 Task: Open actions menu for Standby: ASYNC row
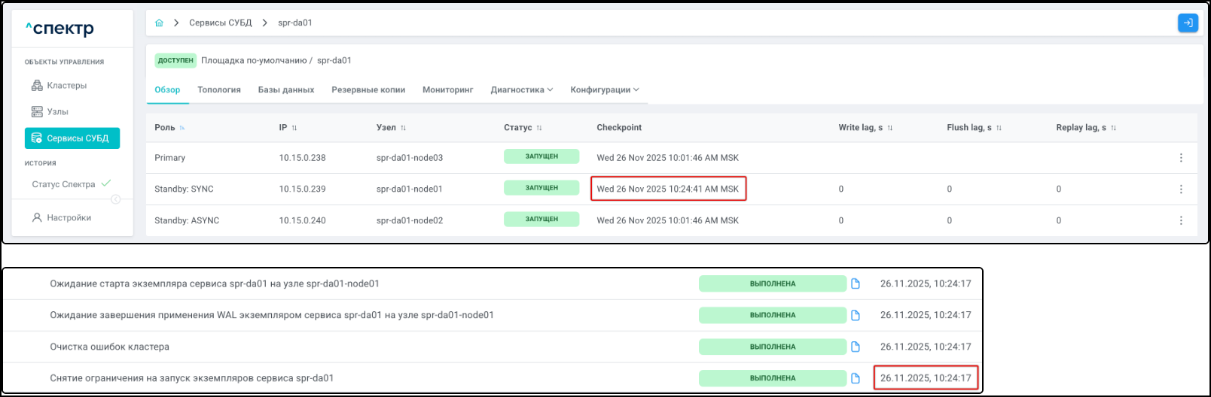[1180, 220]
